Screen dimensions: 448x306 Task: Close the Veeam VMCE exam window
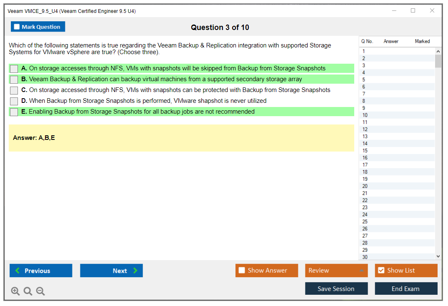(x=432, y=11)
